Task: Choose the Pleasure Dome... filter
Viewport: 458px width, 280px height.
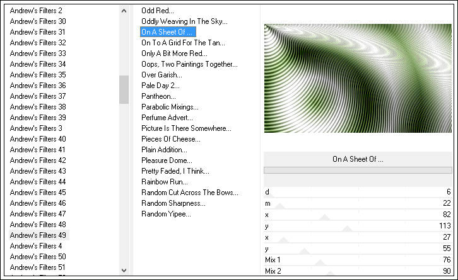Action: 167,160
